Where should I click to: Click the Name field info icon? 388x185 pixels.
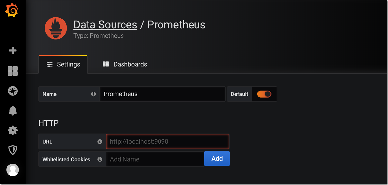[x=93, y=94]
